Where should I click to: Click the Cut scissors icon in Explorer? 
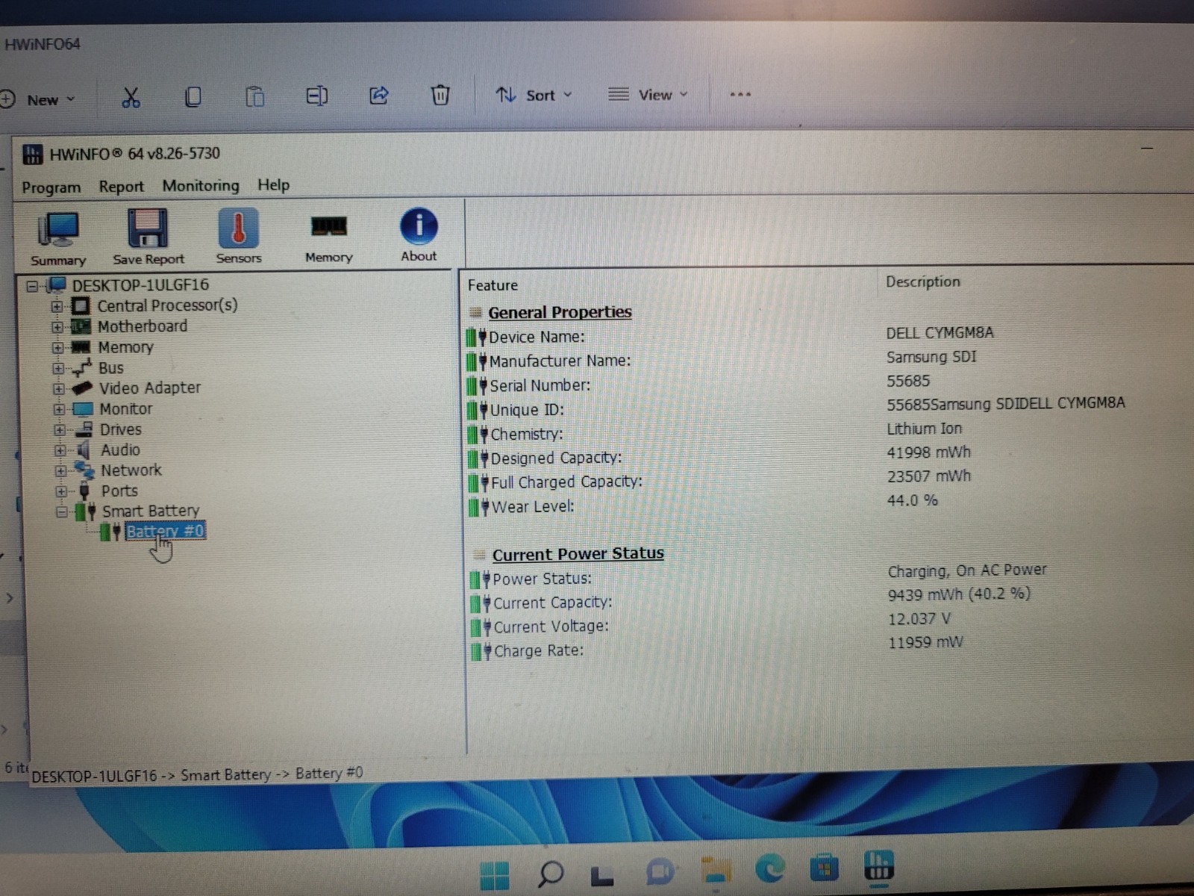(131, 97)
